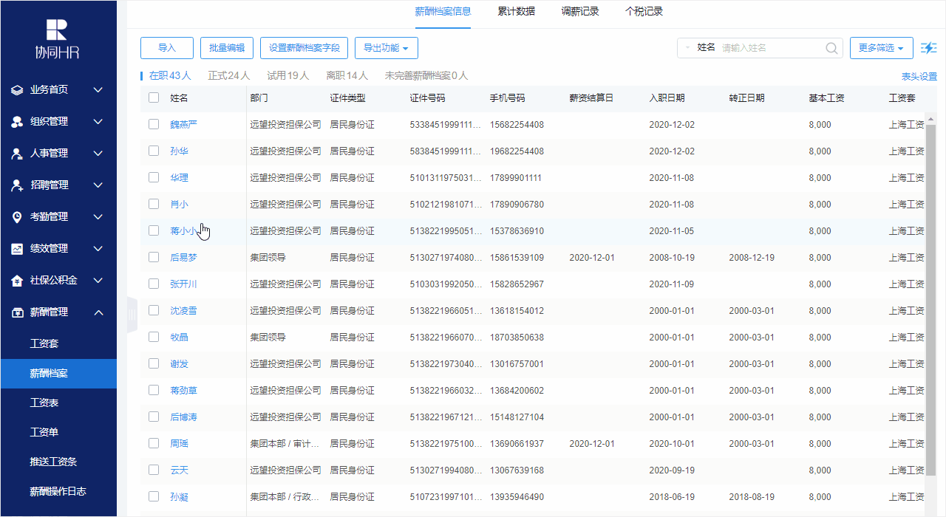Click the 导入 button
This screenshot has height=517, width=946.
click(x=167, y=48)
